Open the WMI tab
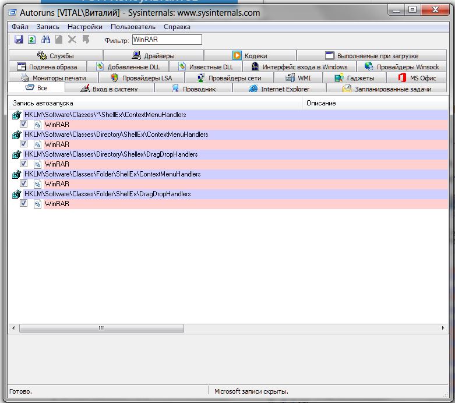 click(x=298, y=78)
